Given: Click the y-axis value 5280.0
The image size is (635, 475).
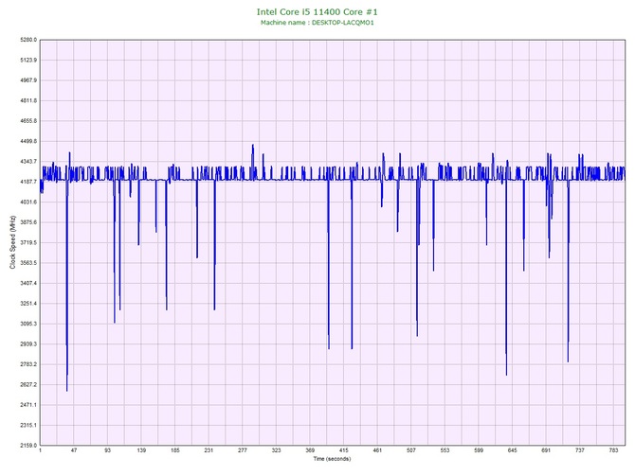Looking at the screenshot, I should pos(28,40).
